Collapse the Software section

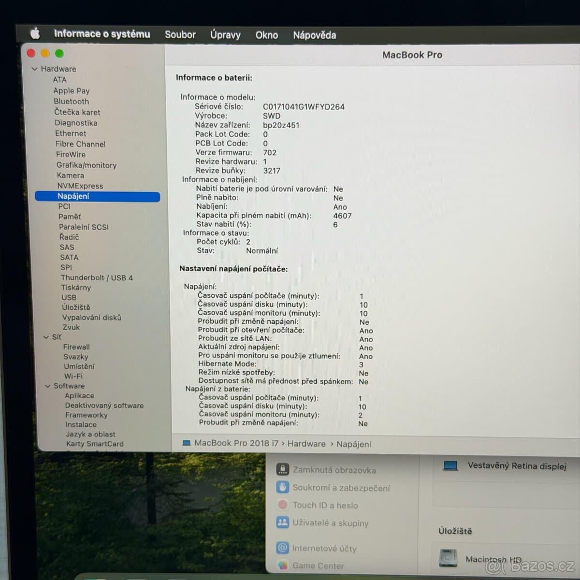pyautogui.click(x=48, y=386)
